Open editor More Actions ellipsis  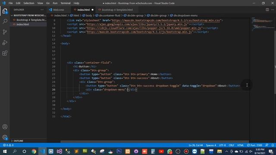(x=273, y=9)
